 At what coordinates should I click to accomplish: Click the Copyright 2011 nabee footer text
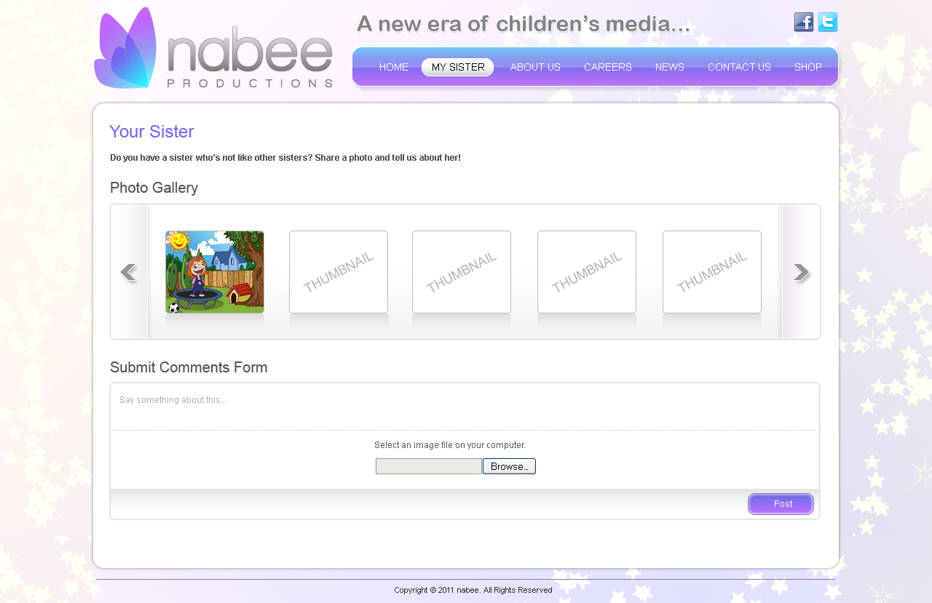pos(473,590)
